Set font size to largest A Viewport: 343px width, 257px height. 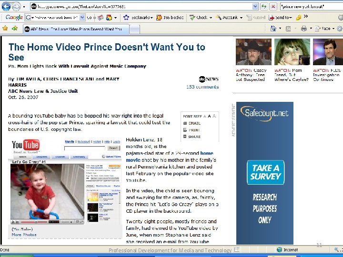[x=214, y=116]
